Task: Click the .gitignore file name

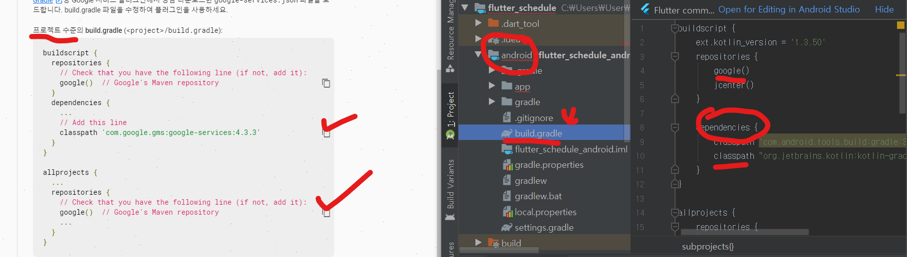Action: 534,118
